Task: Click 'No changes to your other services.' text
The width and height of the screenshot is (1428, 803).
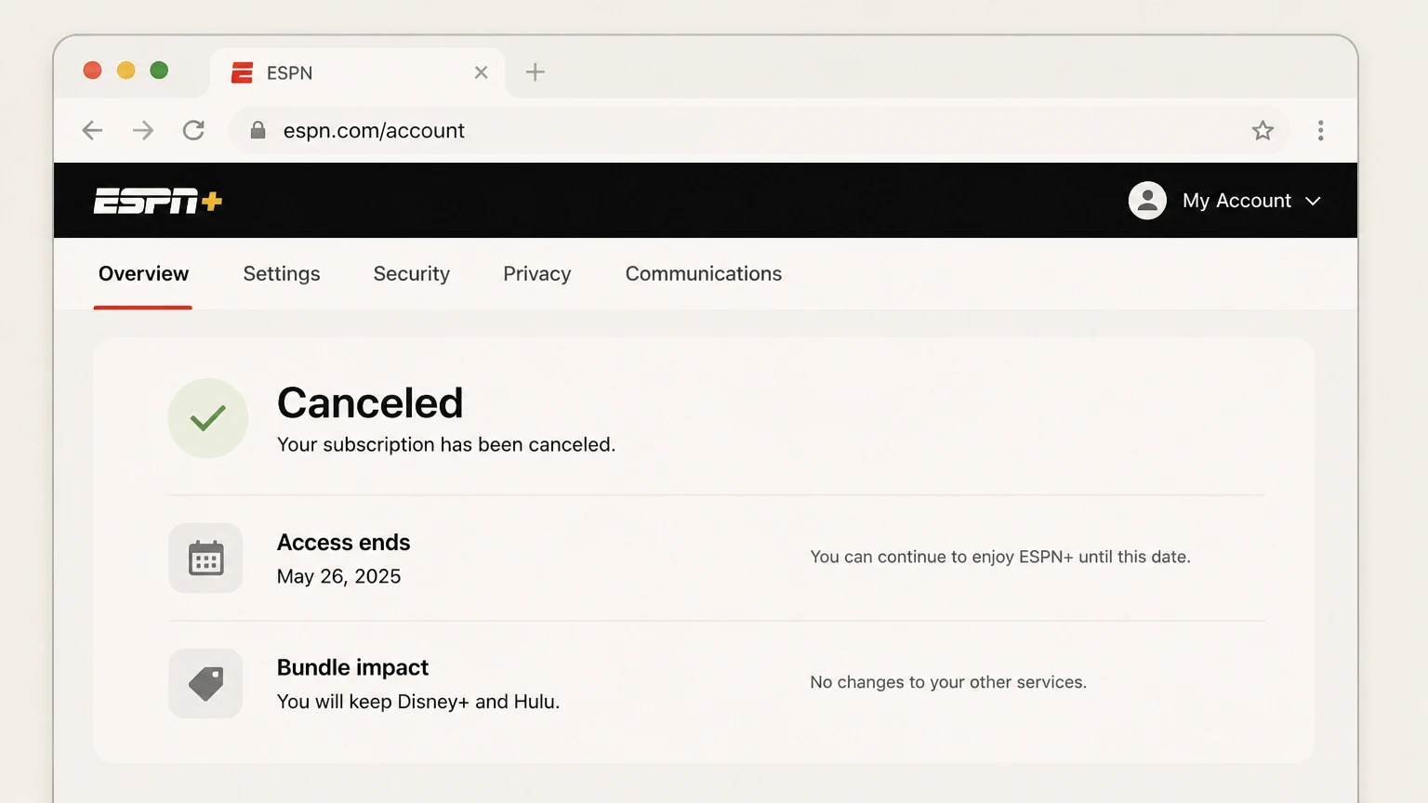Action: pyautogui.click(x=948, y=682)
